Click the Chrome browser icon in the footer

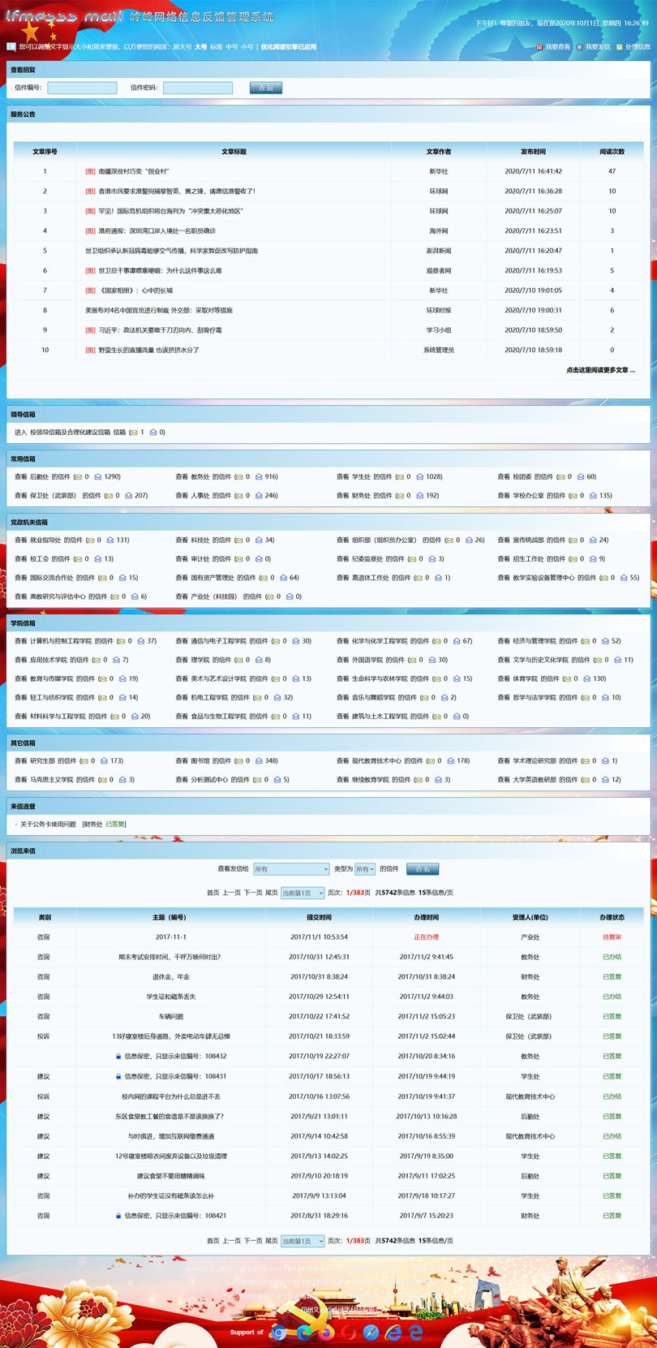279,1333
